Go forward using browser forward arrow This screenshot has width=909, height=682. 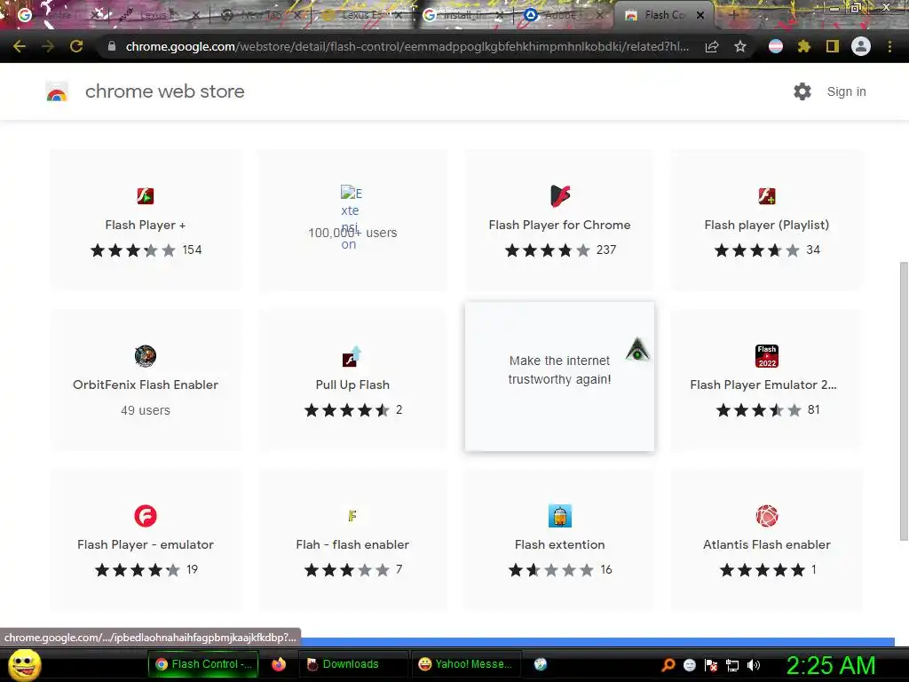click(x=48, y=46)
